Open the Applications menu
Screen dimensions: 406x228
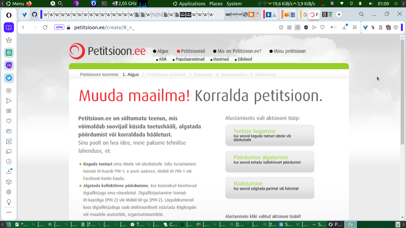click(x=189, y=4)
